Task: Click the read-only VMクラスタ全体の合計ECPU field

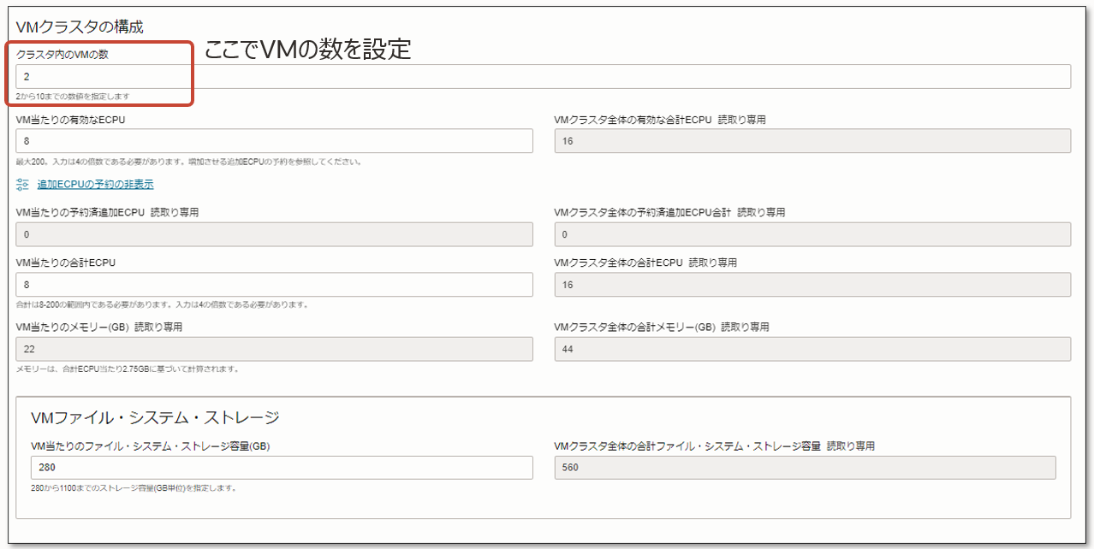Action: click(x=812, y=285)
